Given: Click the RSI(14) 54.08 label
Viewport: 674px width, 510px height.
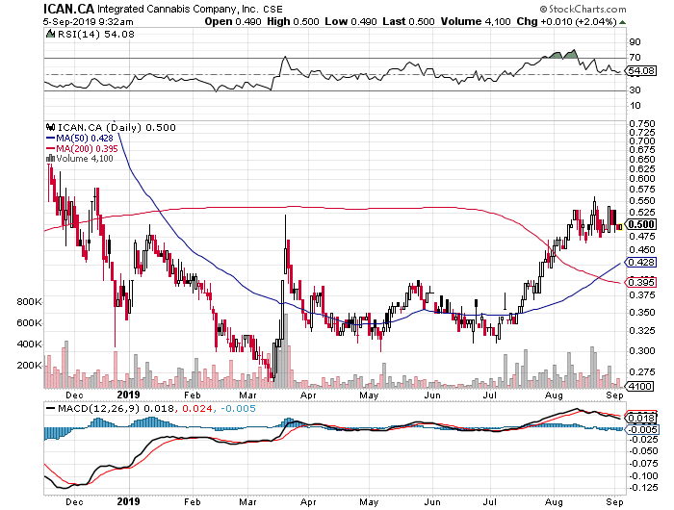Looking at the screenshot, I should [x=96, y=34].
